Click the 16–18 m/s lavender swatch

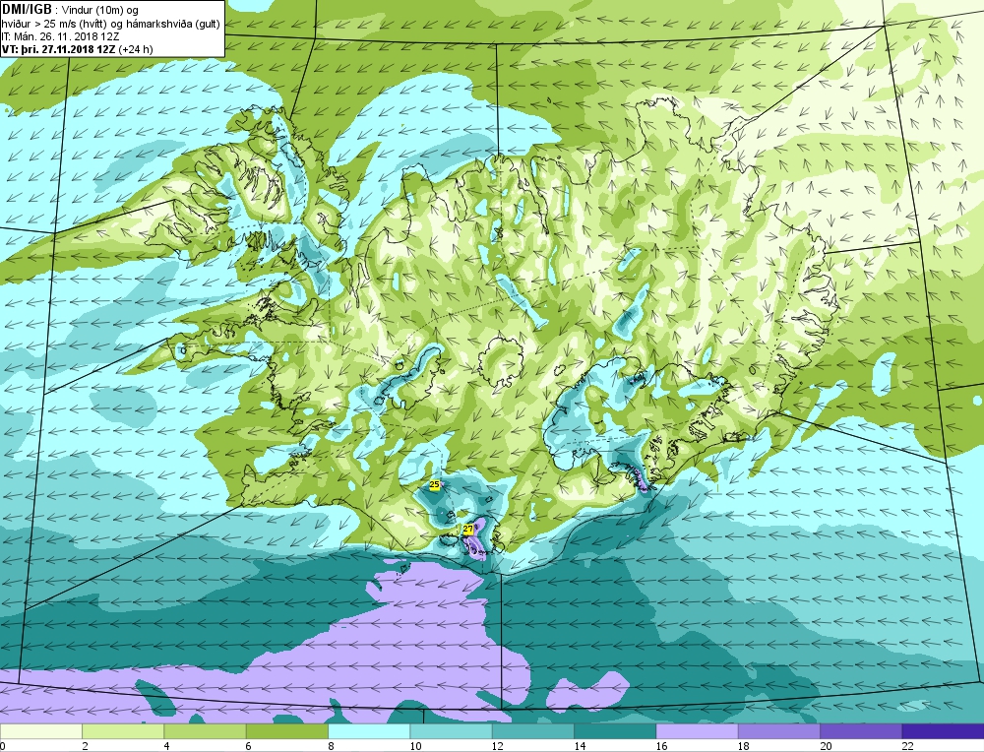tap(698, 731)
